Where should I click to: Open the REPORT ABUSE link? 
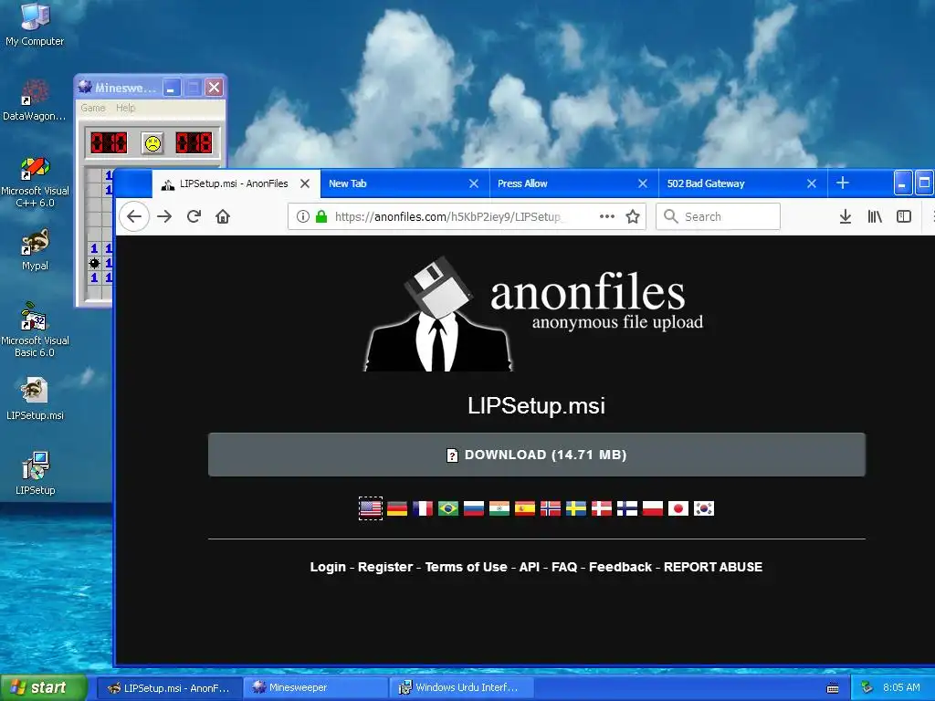(713, 567)
